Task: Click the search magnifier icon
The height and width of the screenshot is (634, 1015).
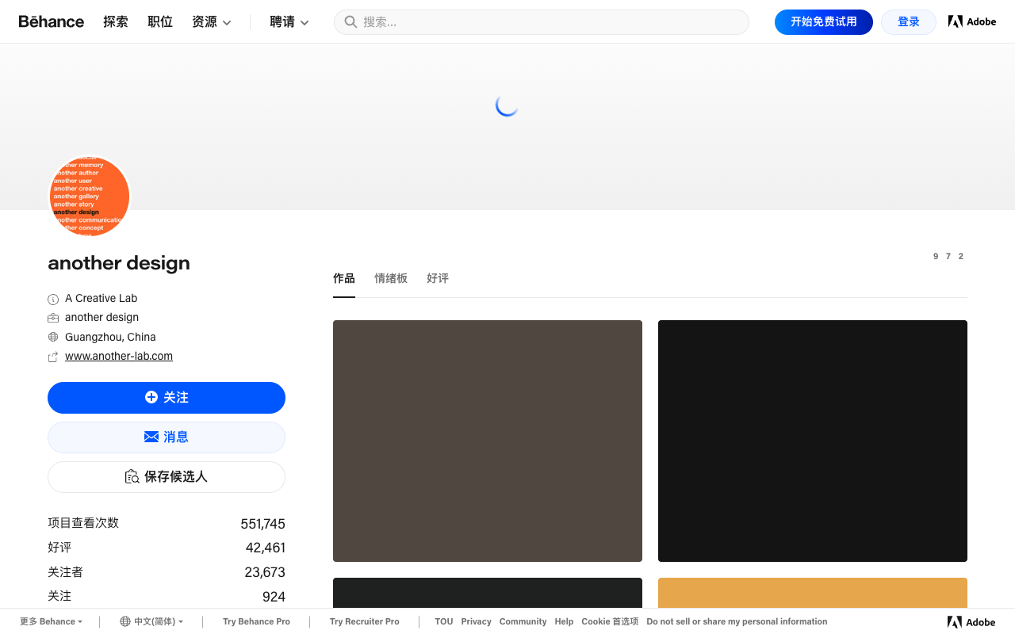Action: point(350,22)
